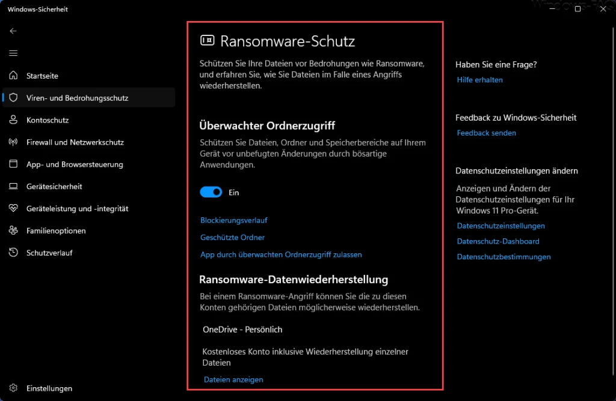616x401 pixels.
Task: Open Blockierungsverlauf link
Action: [x=234, y=220]
